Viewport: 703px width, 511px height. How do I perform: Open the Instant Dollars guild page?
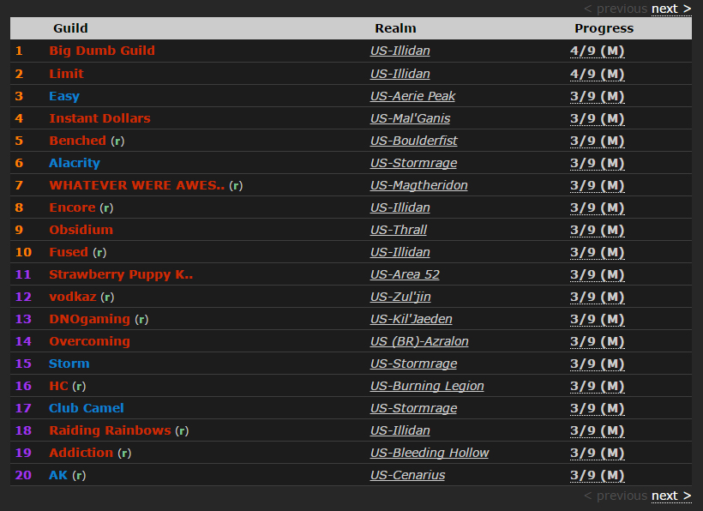click(99, 118)
